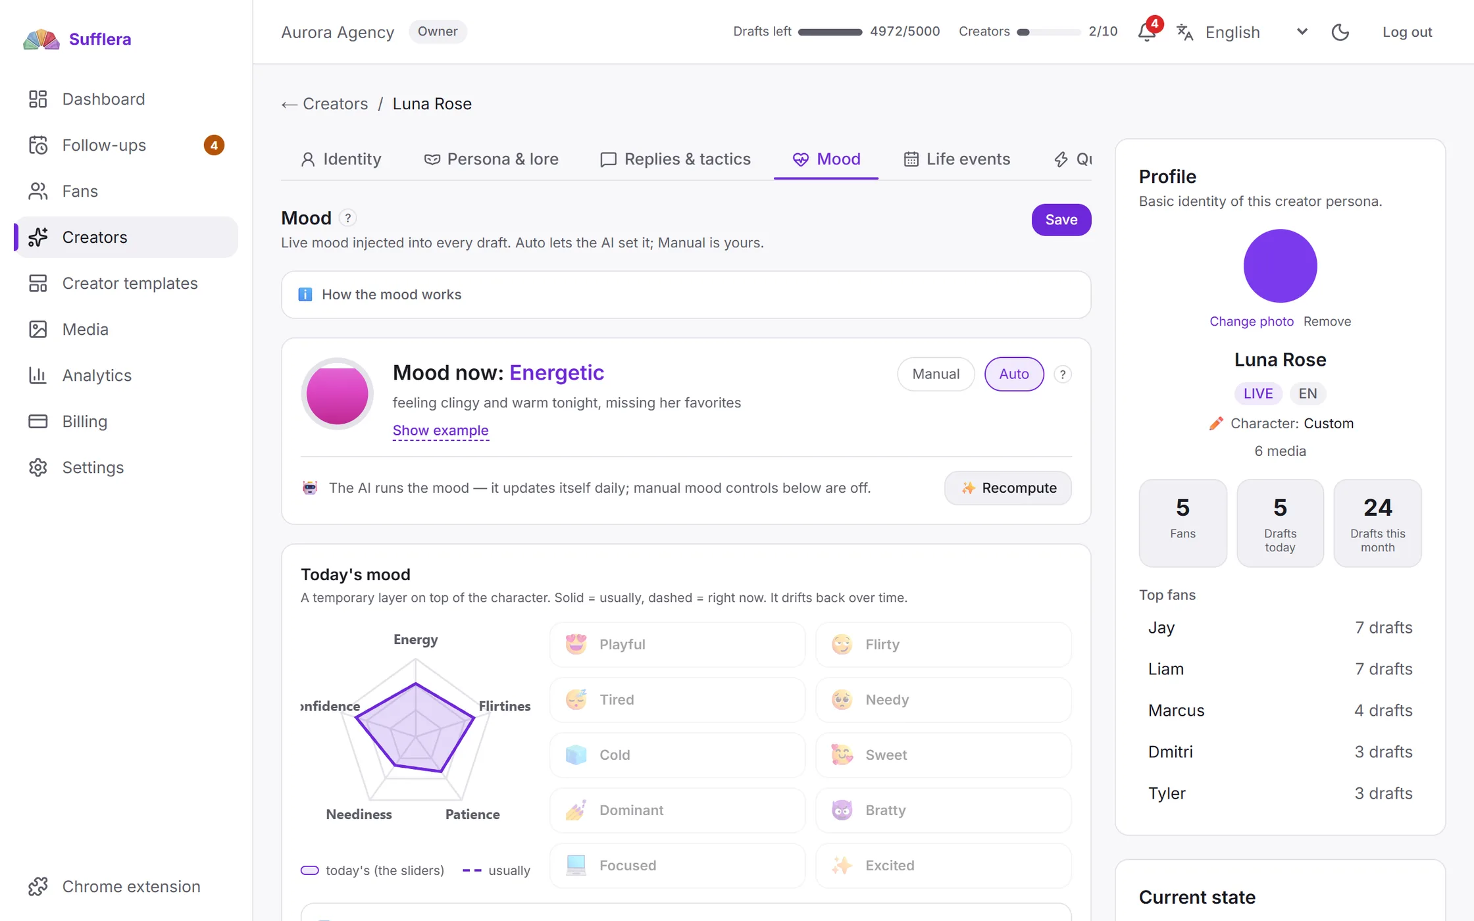Click Log out
Viewport: 1474px width, 921px height.
[1407, 32]
